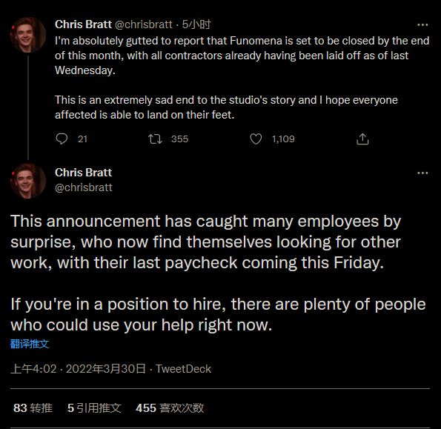Retweet the Funomena closure tweet

(x=155, y=139)
